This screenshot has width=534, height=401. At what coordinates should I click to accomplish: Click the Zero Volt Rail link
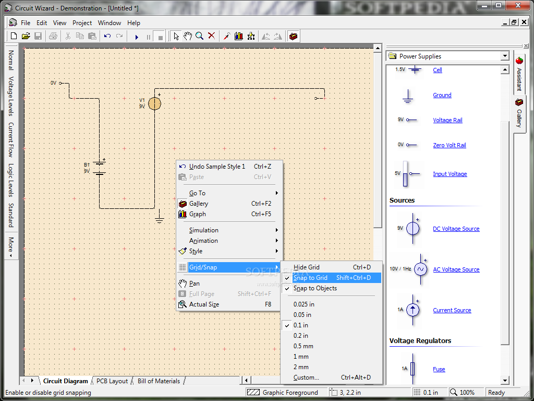coord(449,145)
